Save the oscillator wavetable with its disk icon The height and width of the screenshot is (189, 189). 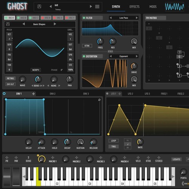tap(8, 24)
